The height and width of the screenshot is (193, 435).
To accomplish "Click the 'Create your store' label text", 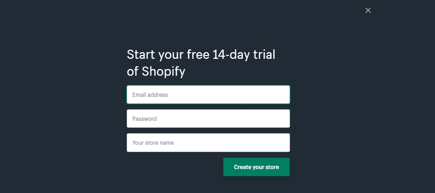I will pos(256,167).
